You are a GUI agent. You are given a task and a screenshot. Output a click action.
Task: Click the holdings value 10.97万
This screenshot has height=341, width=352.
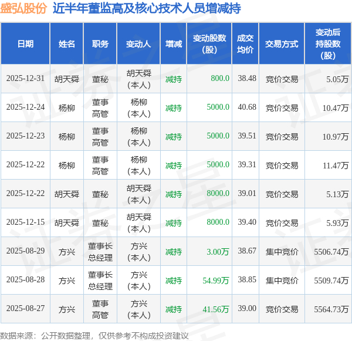pos(336,137)
